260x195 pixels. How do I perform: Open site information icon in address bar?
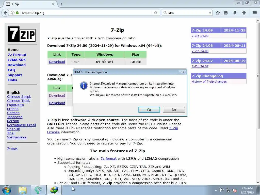pos(13,13)
